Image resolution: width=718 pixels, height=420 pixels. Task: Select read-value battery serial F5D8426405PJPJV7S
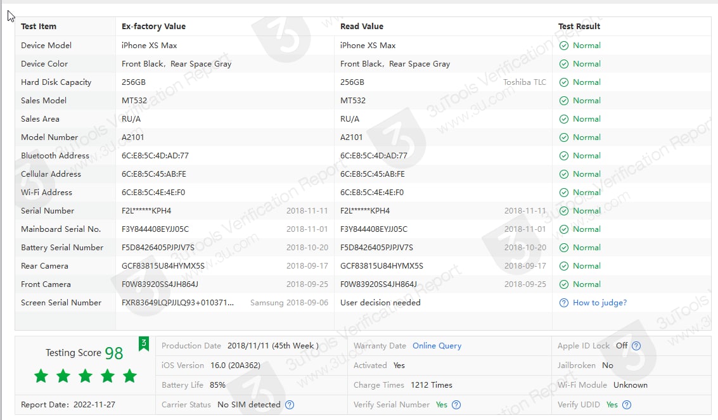[376, 248]
